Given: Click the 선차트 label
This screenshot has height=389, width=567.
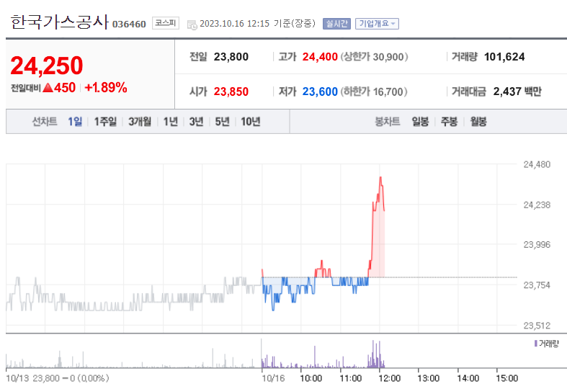Looking at the screenshot, I should pyautogui.click(x=45, y=122).
